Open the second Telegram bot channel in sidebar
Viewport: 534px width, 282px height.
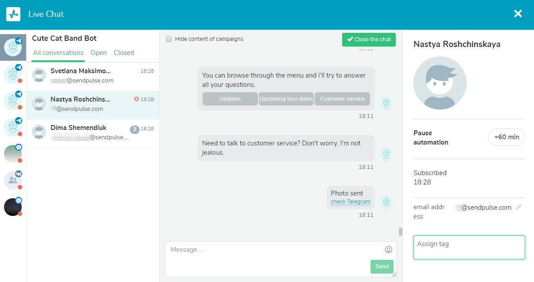click(x=13, y=73)
